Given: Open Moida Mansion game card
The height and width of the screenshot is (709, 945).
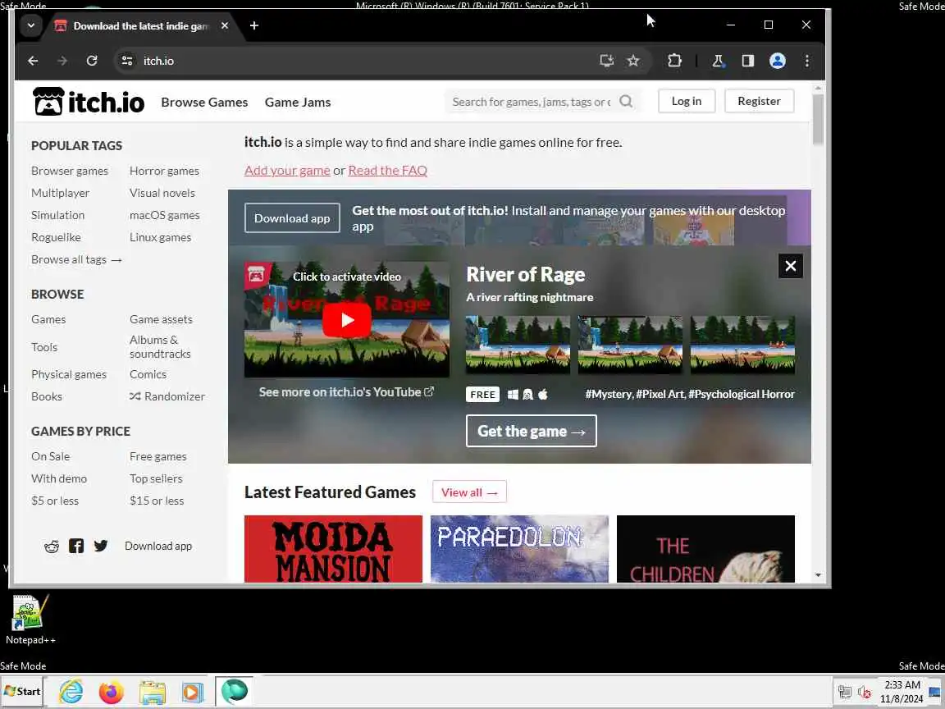Looking at the screenshot, I should point(333,549).
